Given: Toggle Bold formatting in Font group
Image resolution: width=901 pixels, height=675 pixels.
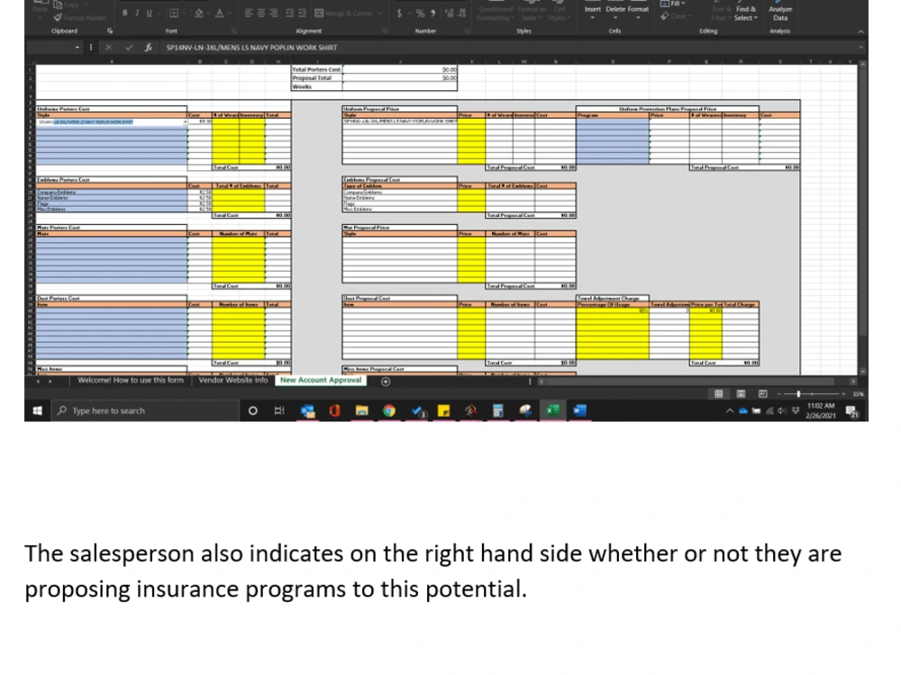Looking at the screenshot, I should (x=124, y=13).
